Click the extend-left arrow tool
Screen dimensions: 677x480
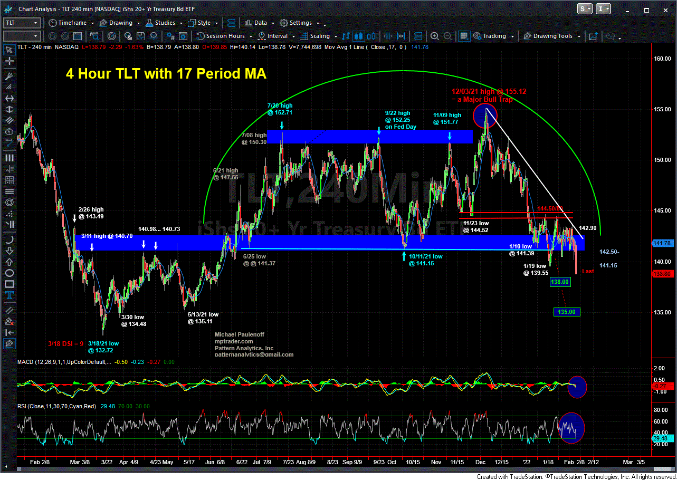coord(9,332)
